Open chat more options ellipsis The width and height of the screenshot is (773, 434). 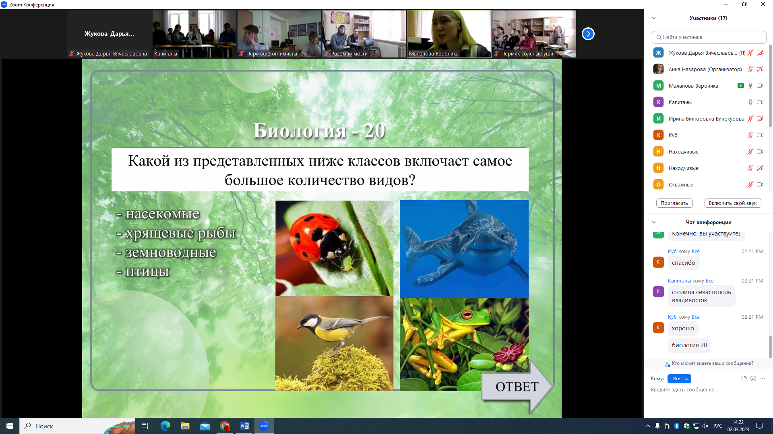[x=763, y=379]
